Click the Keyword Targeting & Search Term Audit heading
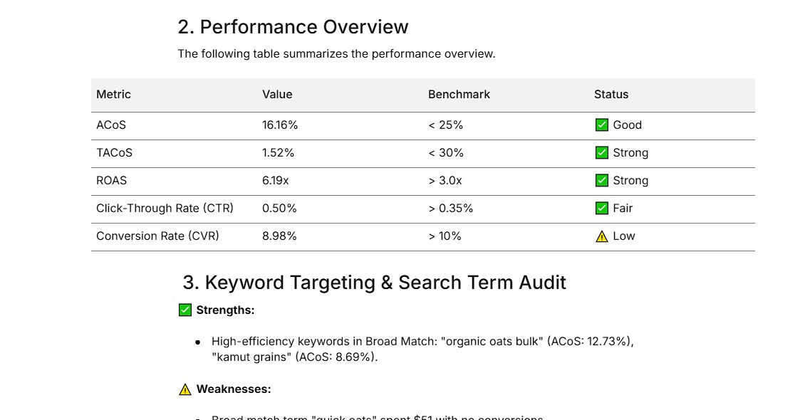Screen dimensions: 805x420 374,283
